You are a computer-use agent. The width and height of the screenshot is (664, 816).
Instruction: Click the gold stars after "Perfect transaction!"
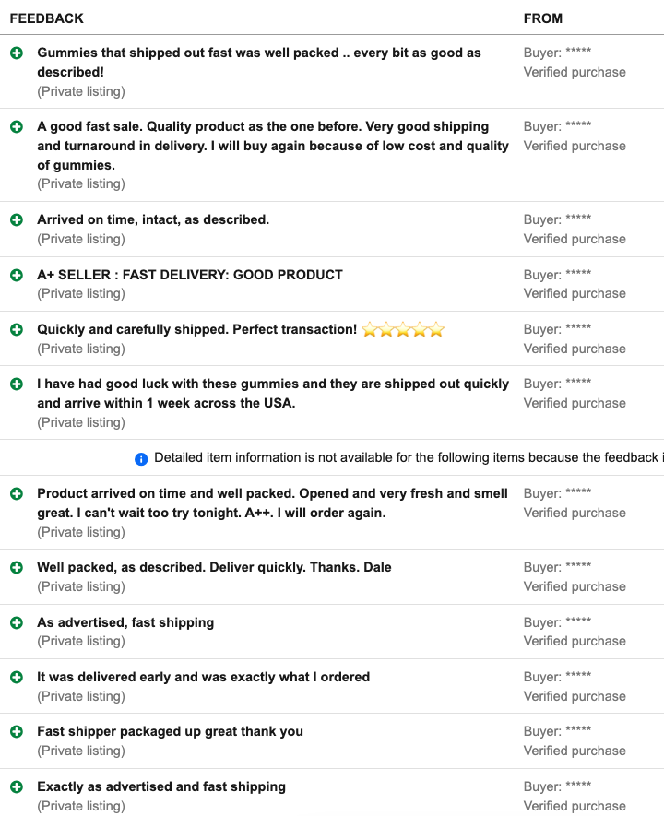tap(403, 329)
